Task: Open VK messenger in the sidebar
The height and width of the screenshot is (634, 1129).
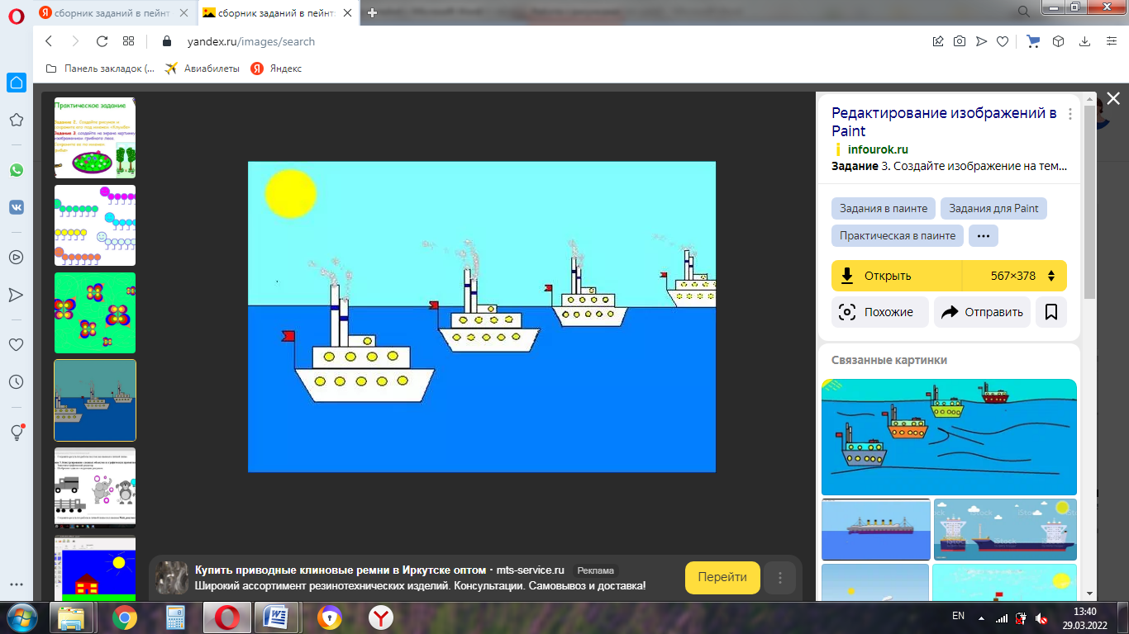Action: 17,207
